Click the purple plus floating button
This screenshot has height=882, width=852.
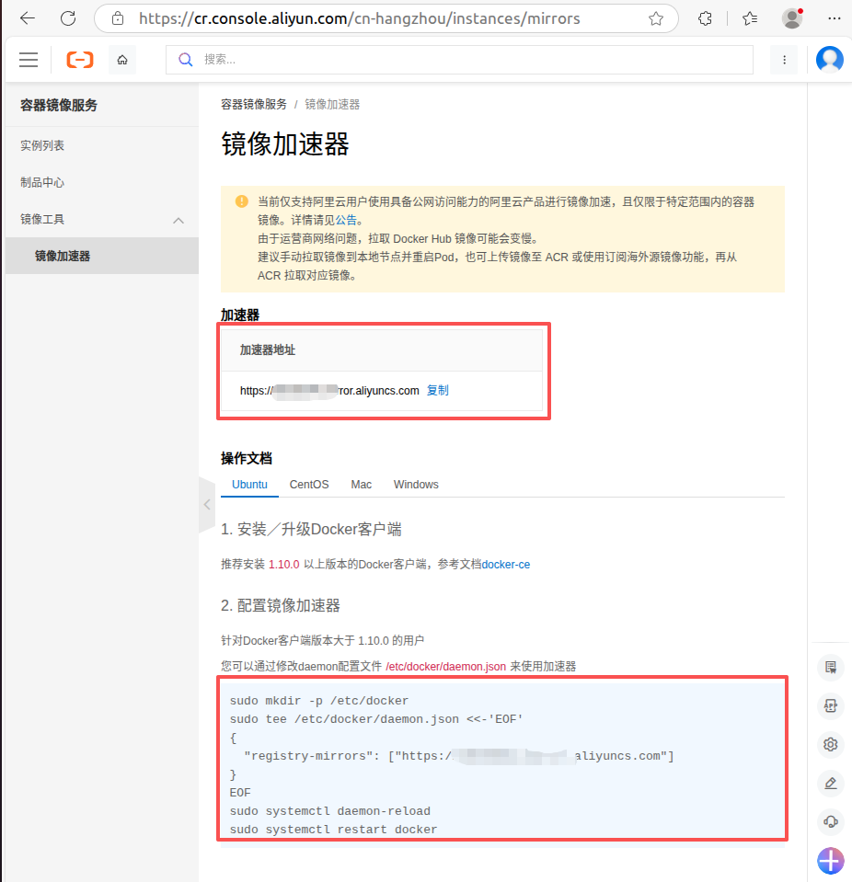coord(831,861)
